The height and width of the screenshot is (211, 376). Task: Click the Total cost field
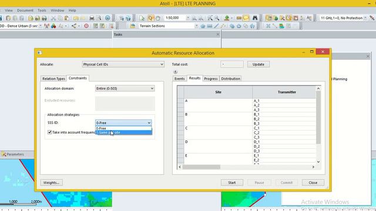point(231,64)
